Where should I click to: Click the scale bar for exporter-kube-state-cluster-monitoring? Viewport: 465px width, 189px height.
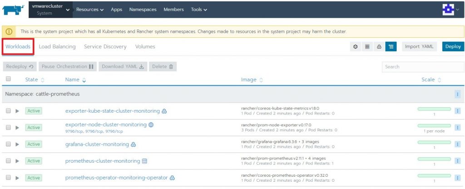click(434, 109)
